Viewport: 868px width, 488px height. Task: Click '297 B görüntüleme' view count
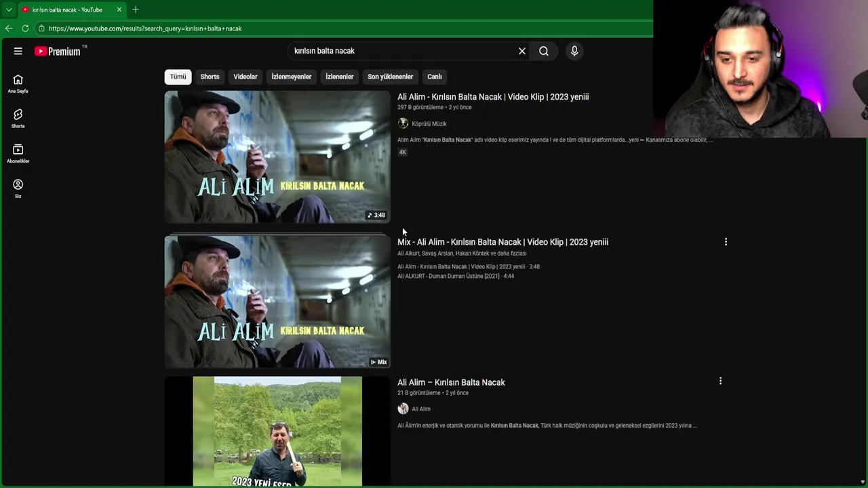tap(420, 108)
